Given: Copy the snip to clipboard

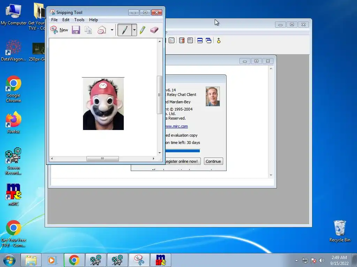Looking at the screenshot, I should coord(88,30).
